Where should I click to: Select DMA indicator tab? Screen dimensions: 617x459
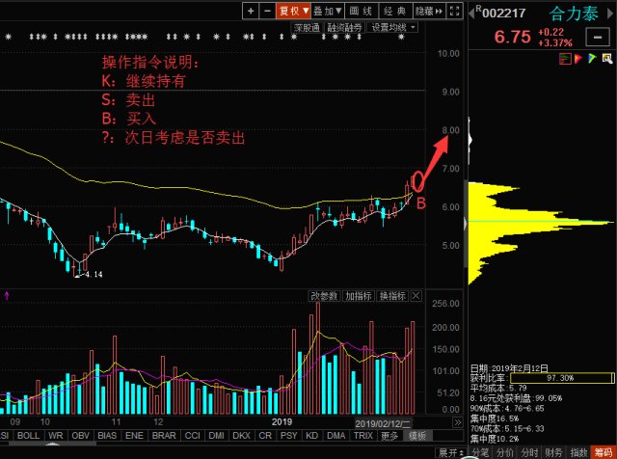tap(336, 436)
